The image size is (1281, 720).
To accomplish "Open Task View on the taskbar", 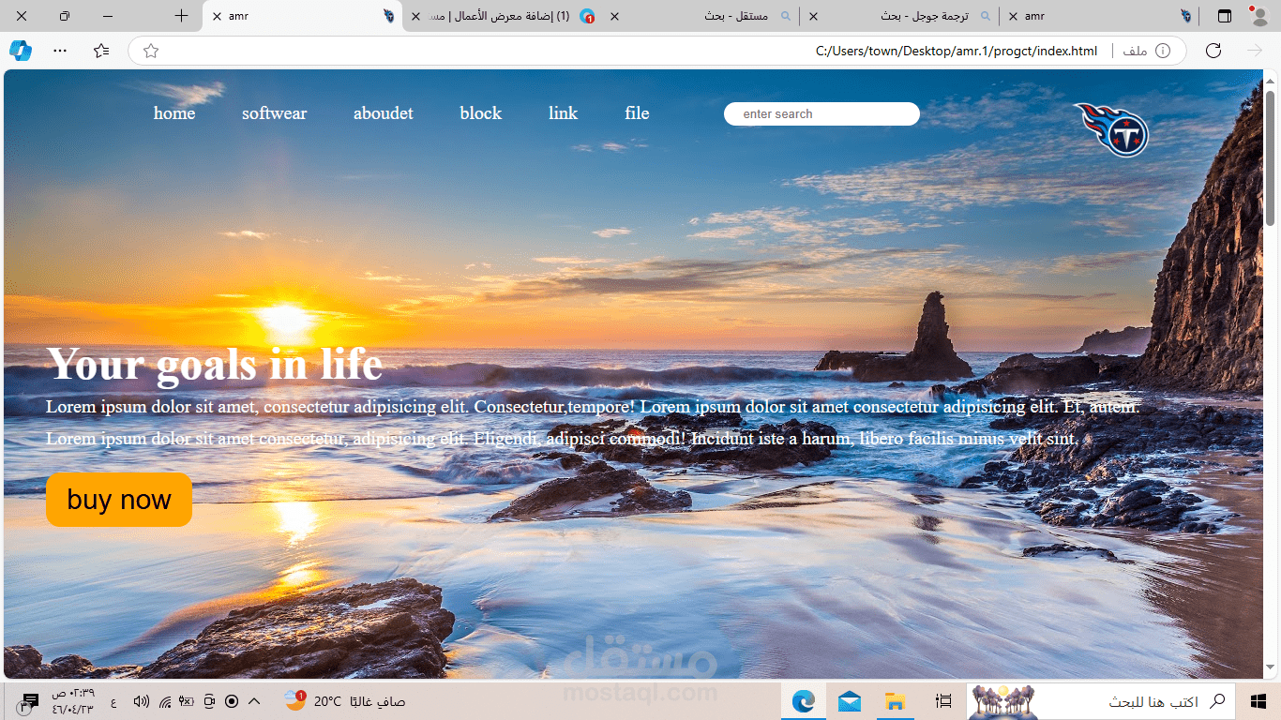I will pyautogui.click(x=943, y=701).
